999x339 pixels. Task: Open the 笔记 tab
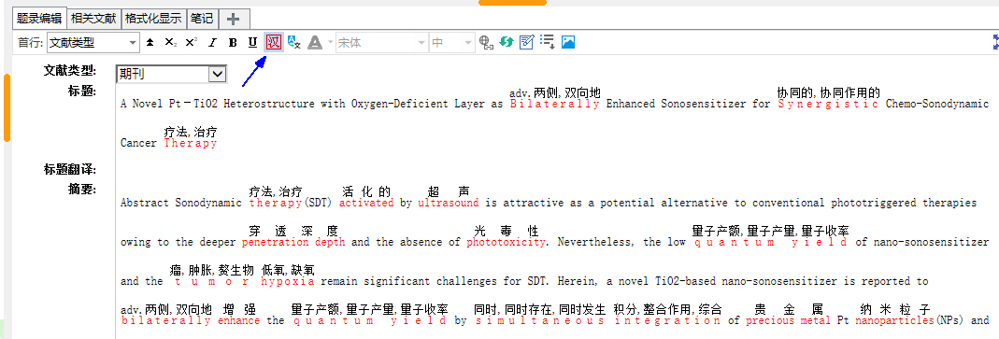coord(201,19)
